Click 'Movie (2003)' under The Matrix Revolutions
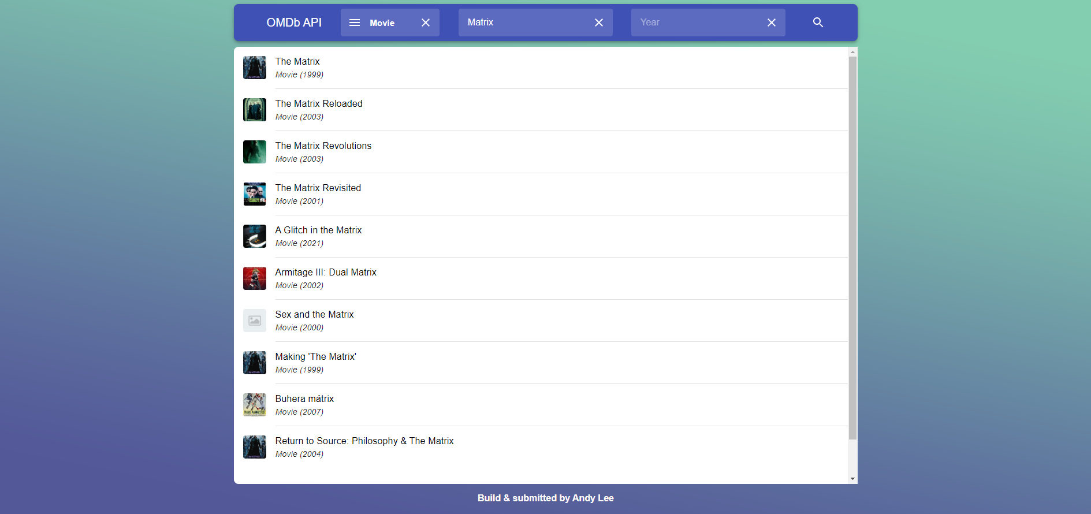1091x514 pixels. [x=299, y=159]
